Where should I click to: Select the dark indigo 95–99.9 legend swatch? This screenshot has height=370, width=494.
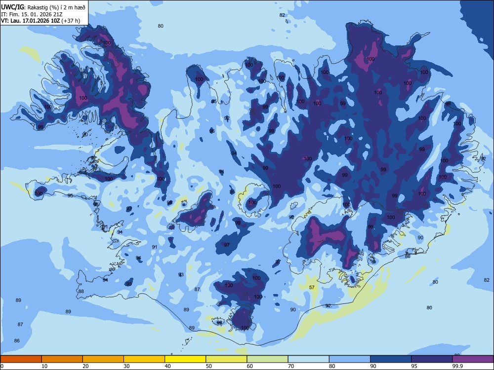coord(432,359)
